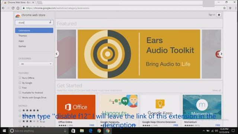Screen dimensions: 238x134
Task: Open the Action Center notifications icon
Action: 233,131
